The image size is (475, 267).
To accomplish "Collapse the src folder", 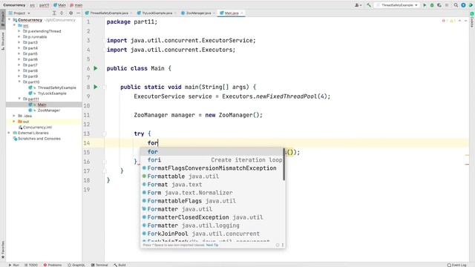I will coord(15,25).
